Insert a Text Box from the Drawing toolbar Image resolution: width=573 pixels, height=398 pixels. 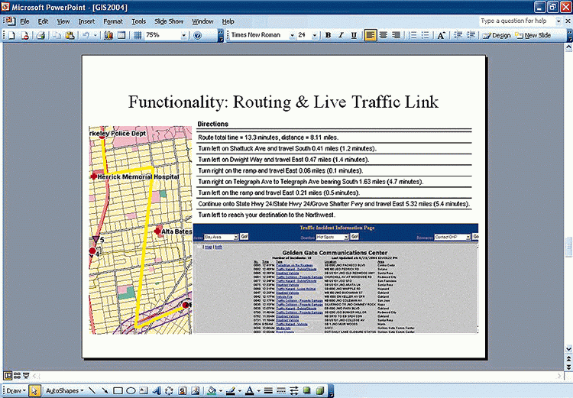coord(144,390)
